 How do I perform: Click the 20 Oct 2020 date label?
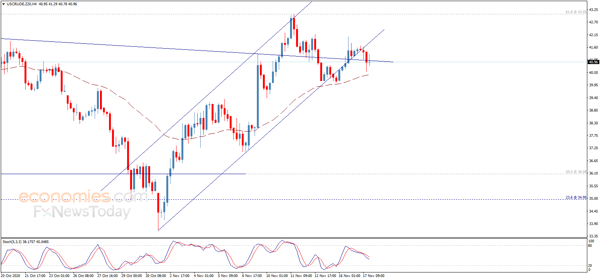[x=11, y=276]
